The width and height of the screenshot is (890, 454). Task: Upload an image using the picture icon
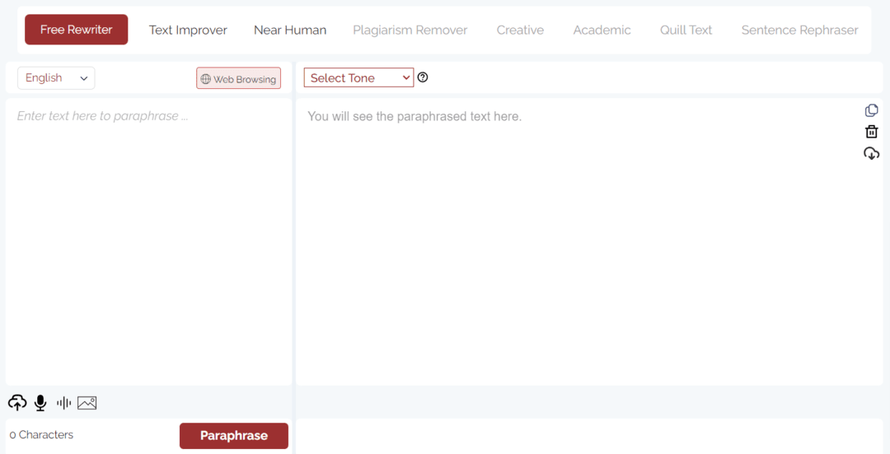[87, 403]
